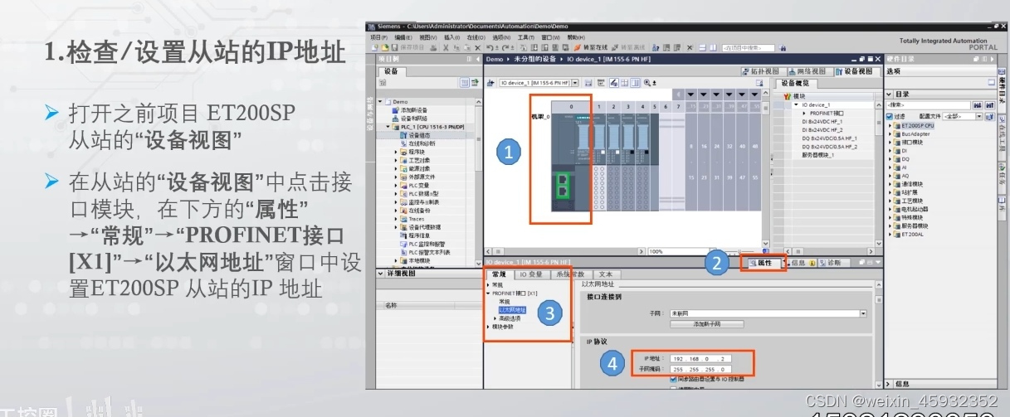Click the open project toolbar icon
Screen dimensions: 1010x417
tap(385, 48)
